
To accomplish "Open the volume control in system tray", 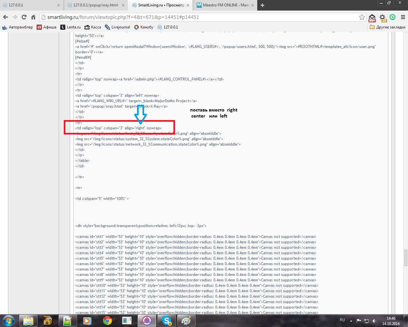I will [x=374, y=321].
